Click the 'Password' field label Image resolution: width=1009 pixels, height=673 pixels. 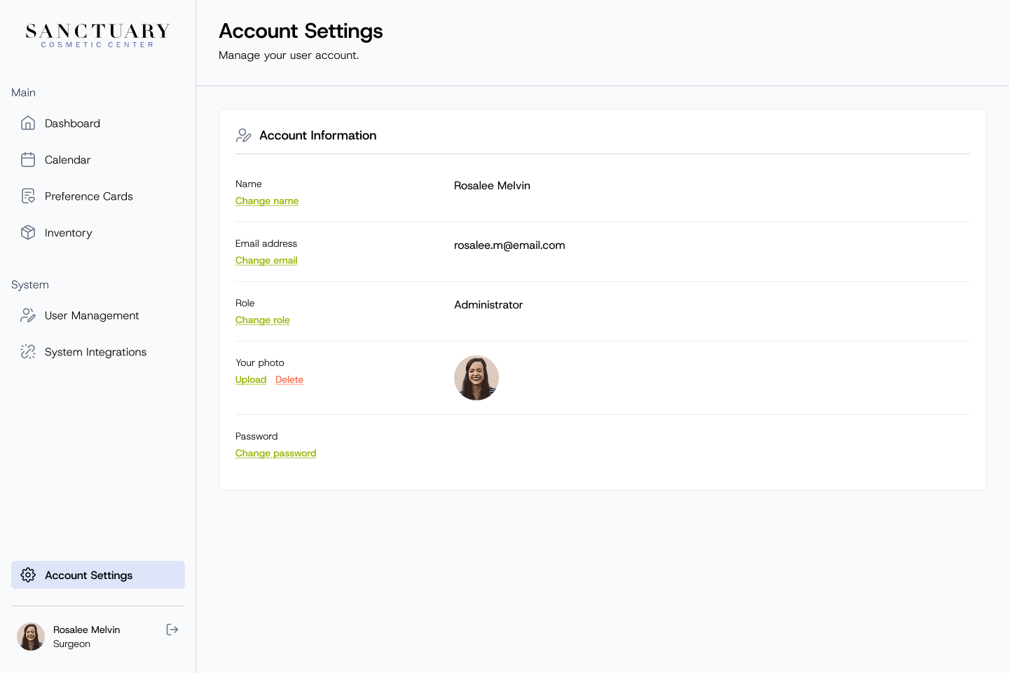click(x=256, y=436)
